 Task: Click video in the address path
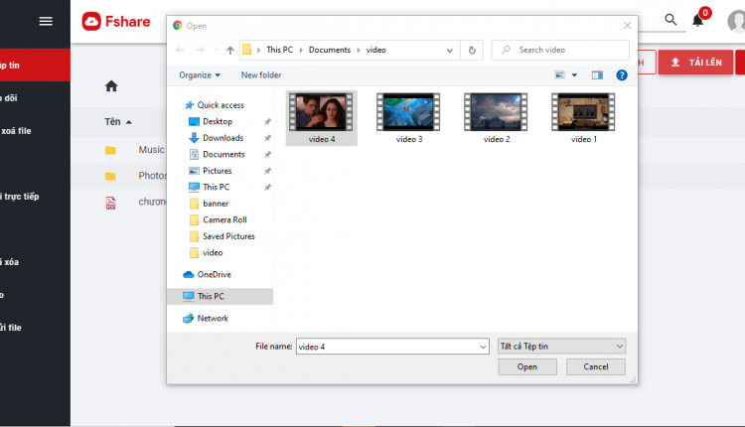[x=375, y=50]
